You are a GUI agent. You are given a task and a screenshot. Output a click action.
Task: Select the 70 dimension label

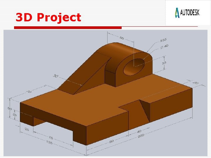pyautogui.click(x=29, y=92)
